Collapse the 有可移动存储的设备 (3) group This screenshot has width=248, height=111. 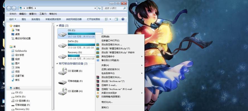click(x=57, y=64)
